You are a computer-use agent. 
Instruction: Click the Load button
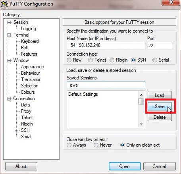tap(160, 95)
